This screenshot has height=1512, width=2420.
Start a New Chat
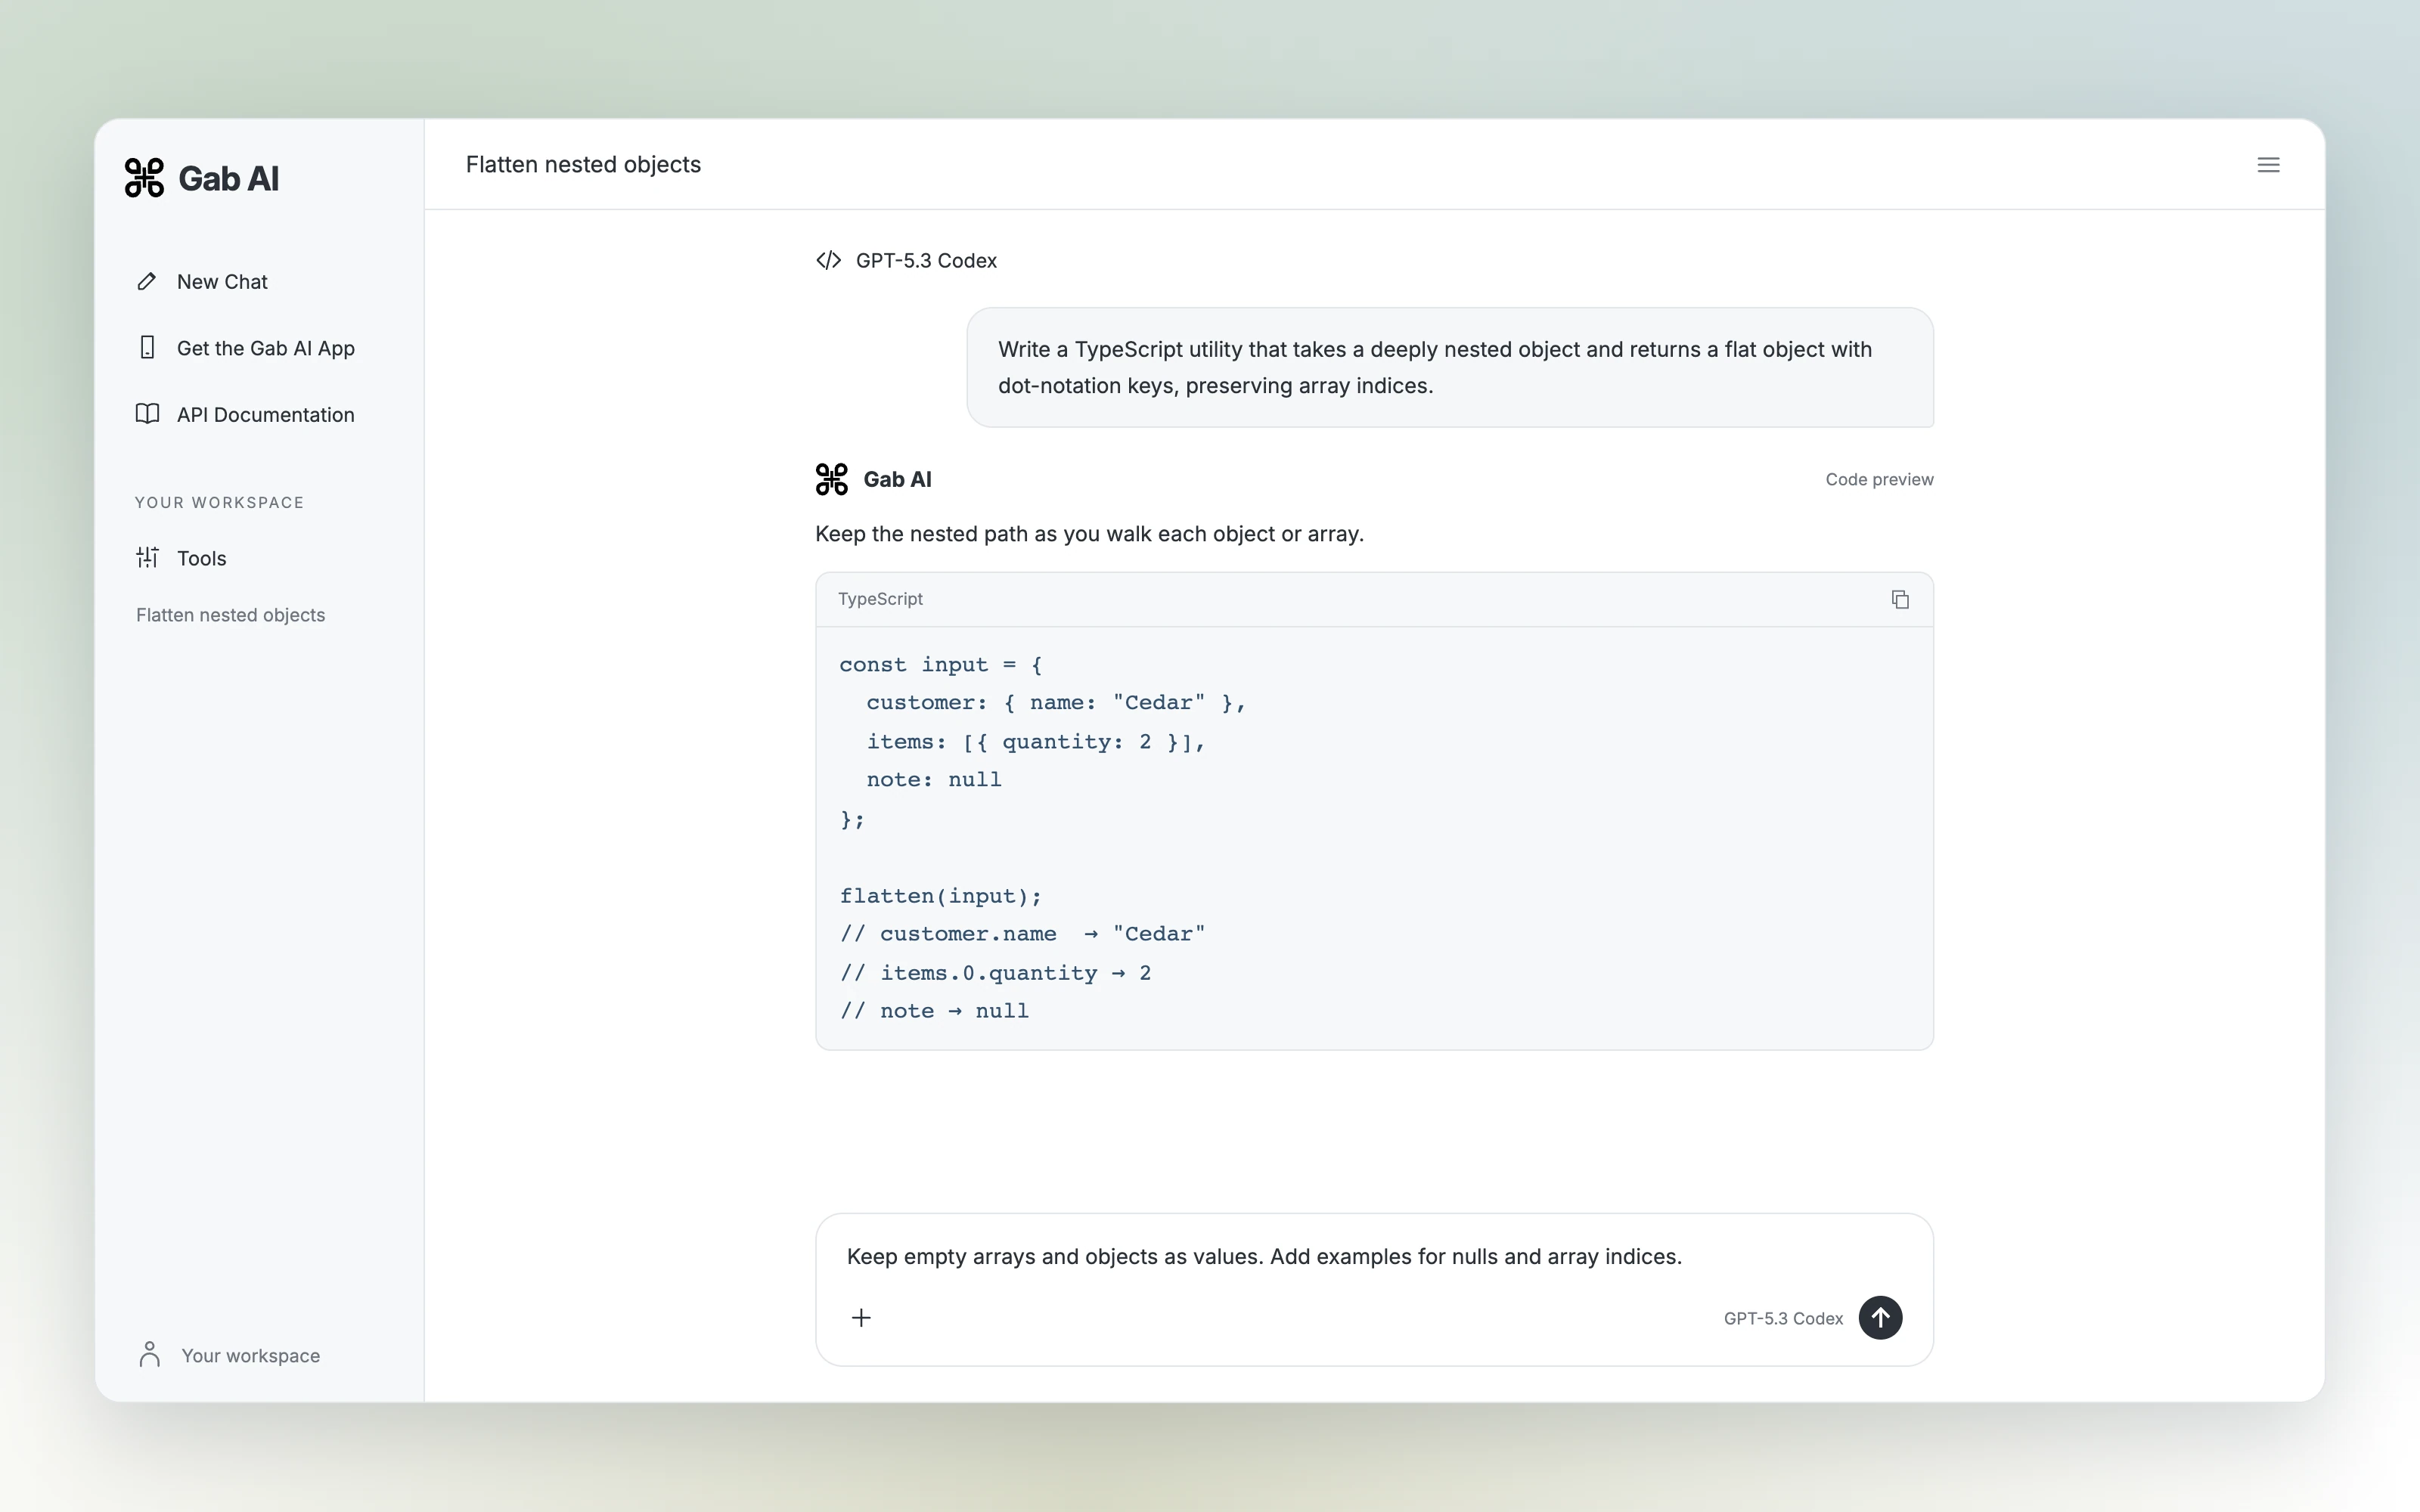click(x=222, y=282)
